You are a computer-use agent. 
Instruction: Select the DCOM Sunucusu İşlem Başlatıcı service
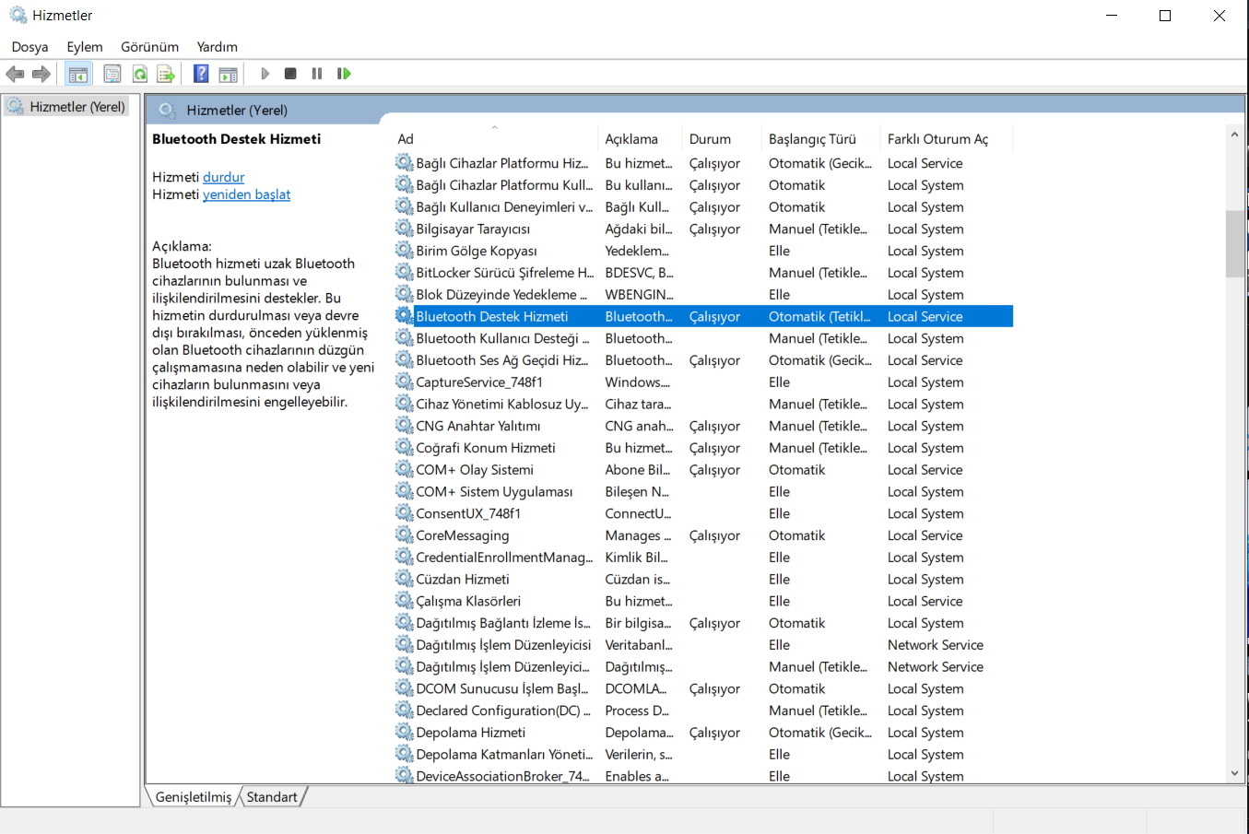[704, 688]
